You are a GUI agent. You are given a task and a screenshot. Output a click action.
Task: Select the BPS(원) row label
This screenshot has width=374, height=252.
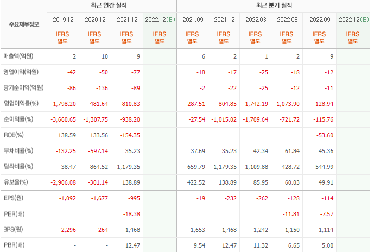(x=13, y=230)
